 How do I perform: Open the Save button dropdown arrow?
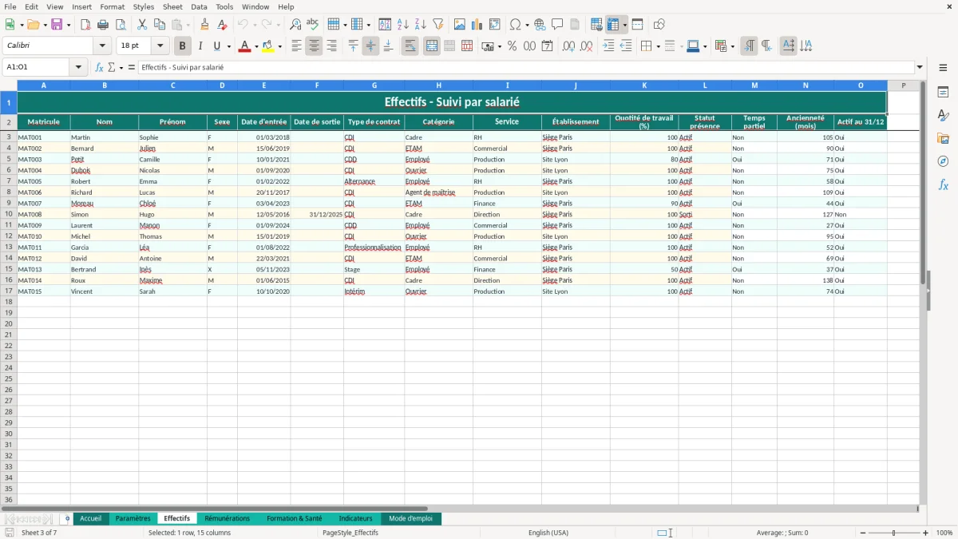[x=69, y=25]
